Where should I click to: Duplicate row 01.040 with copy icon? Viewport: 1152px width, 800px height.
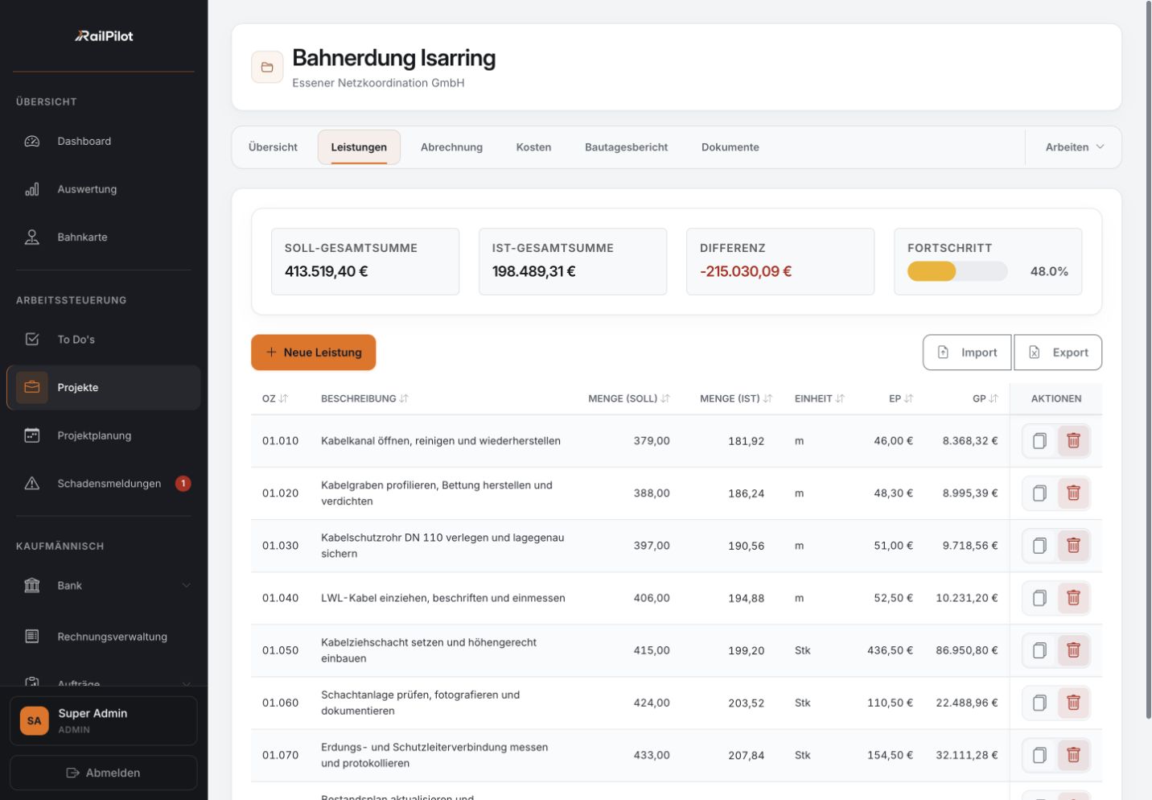(1039, 598)
